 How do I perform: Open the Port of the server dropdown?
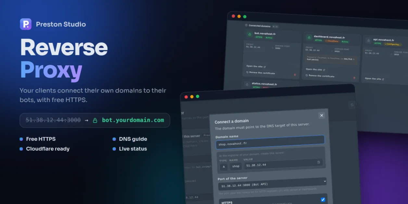(x=272, y=184)
